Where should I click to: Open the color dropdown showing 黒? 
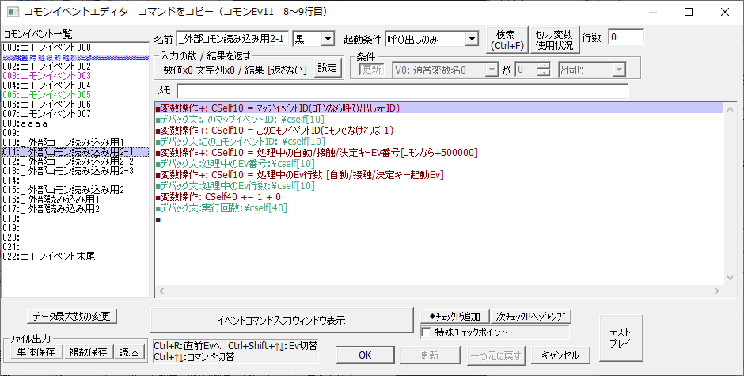314,39
